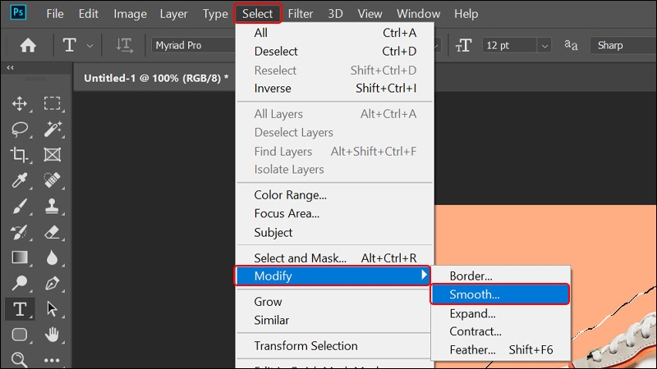The height and width of the screenshot is (369, 657).
Task: Choose Deselect menu item
Action: [335, 52]
